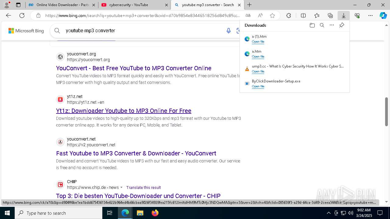Viewport: 390px width, 219px height.
Task: Launch Copilot from the toolbar
Action: click(383, 16)
